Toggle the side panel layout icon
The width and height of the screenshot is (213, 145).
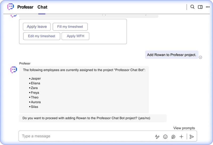pyautogui.click(x=200, y=7)
